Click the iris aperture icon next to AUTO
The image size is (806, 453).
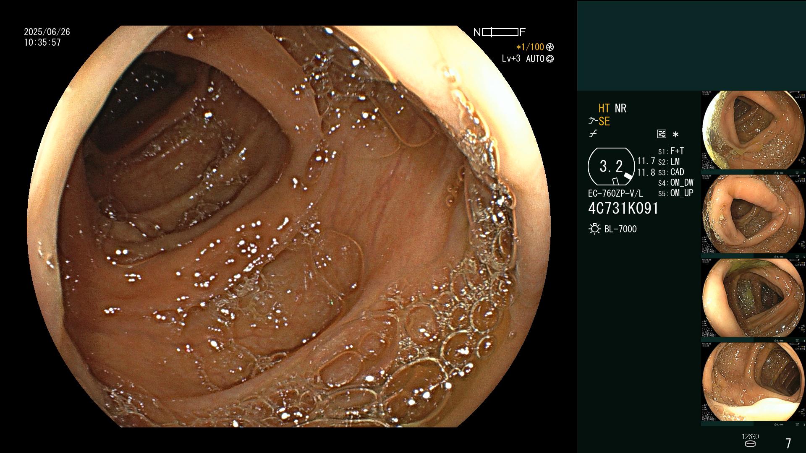pos(550,59)
